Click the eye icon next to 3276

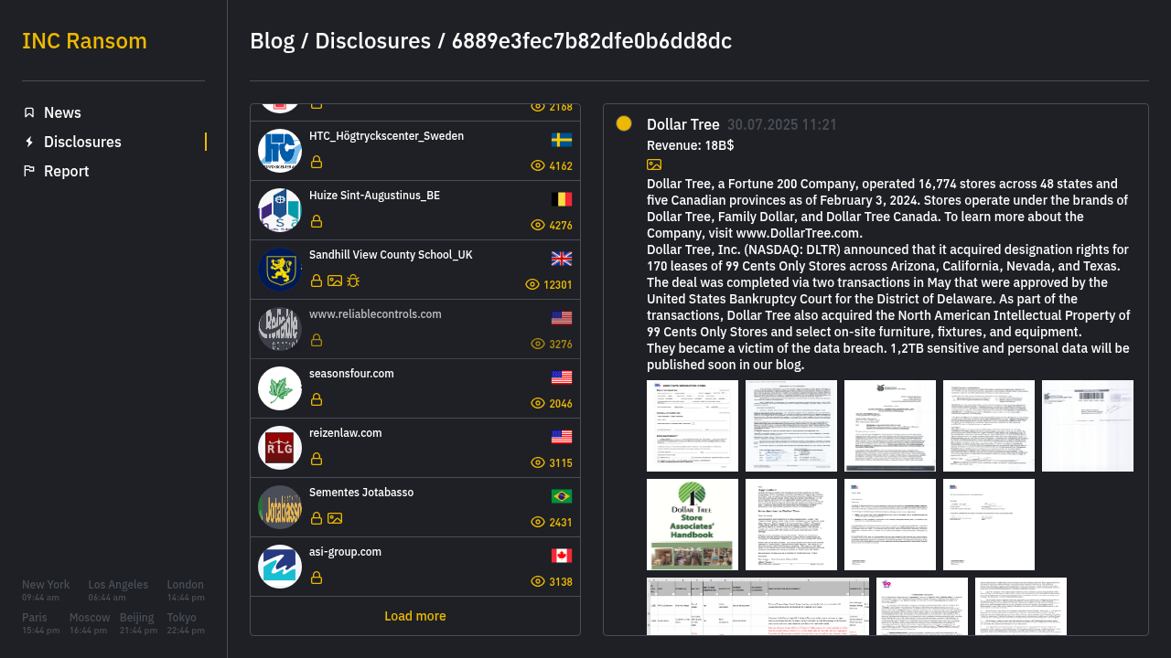click(x=538, y=344)
